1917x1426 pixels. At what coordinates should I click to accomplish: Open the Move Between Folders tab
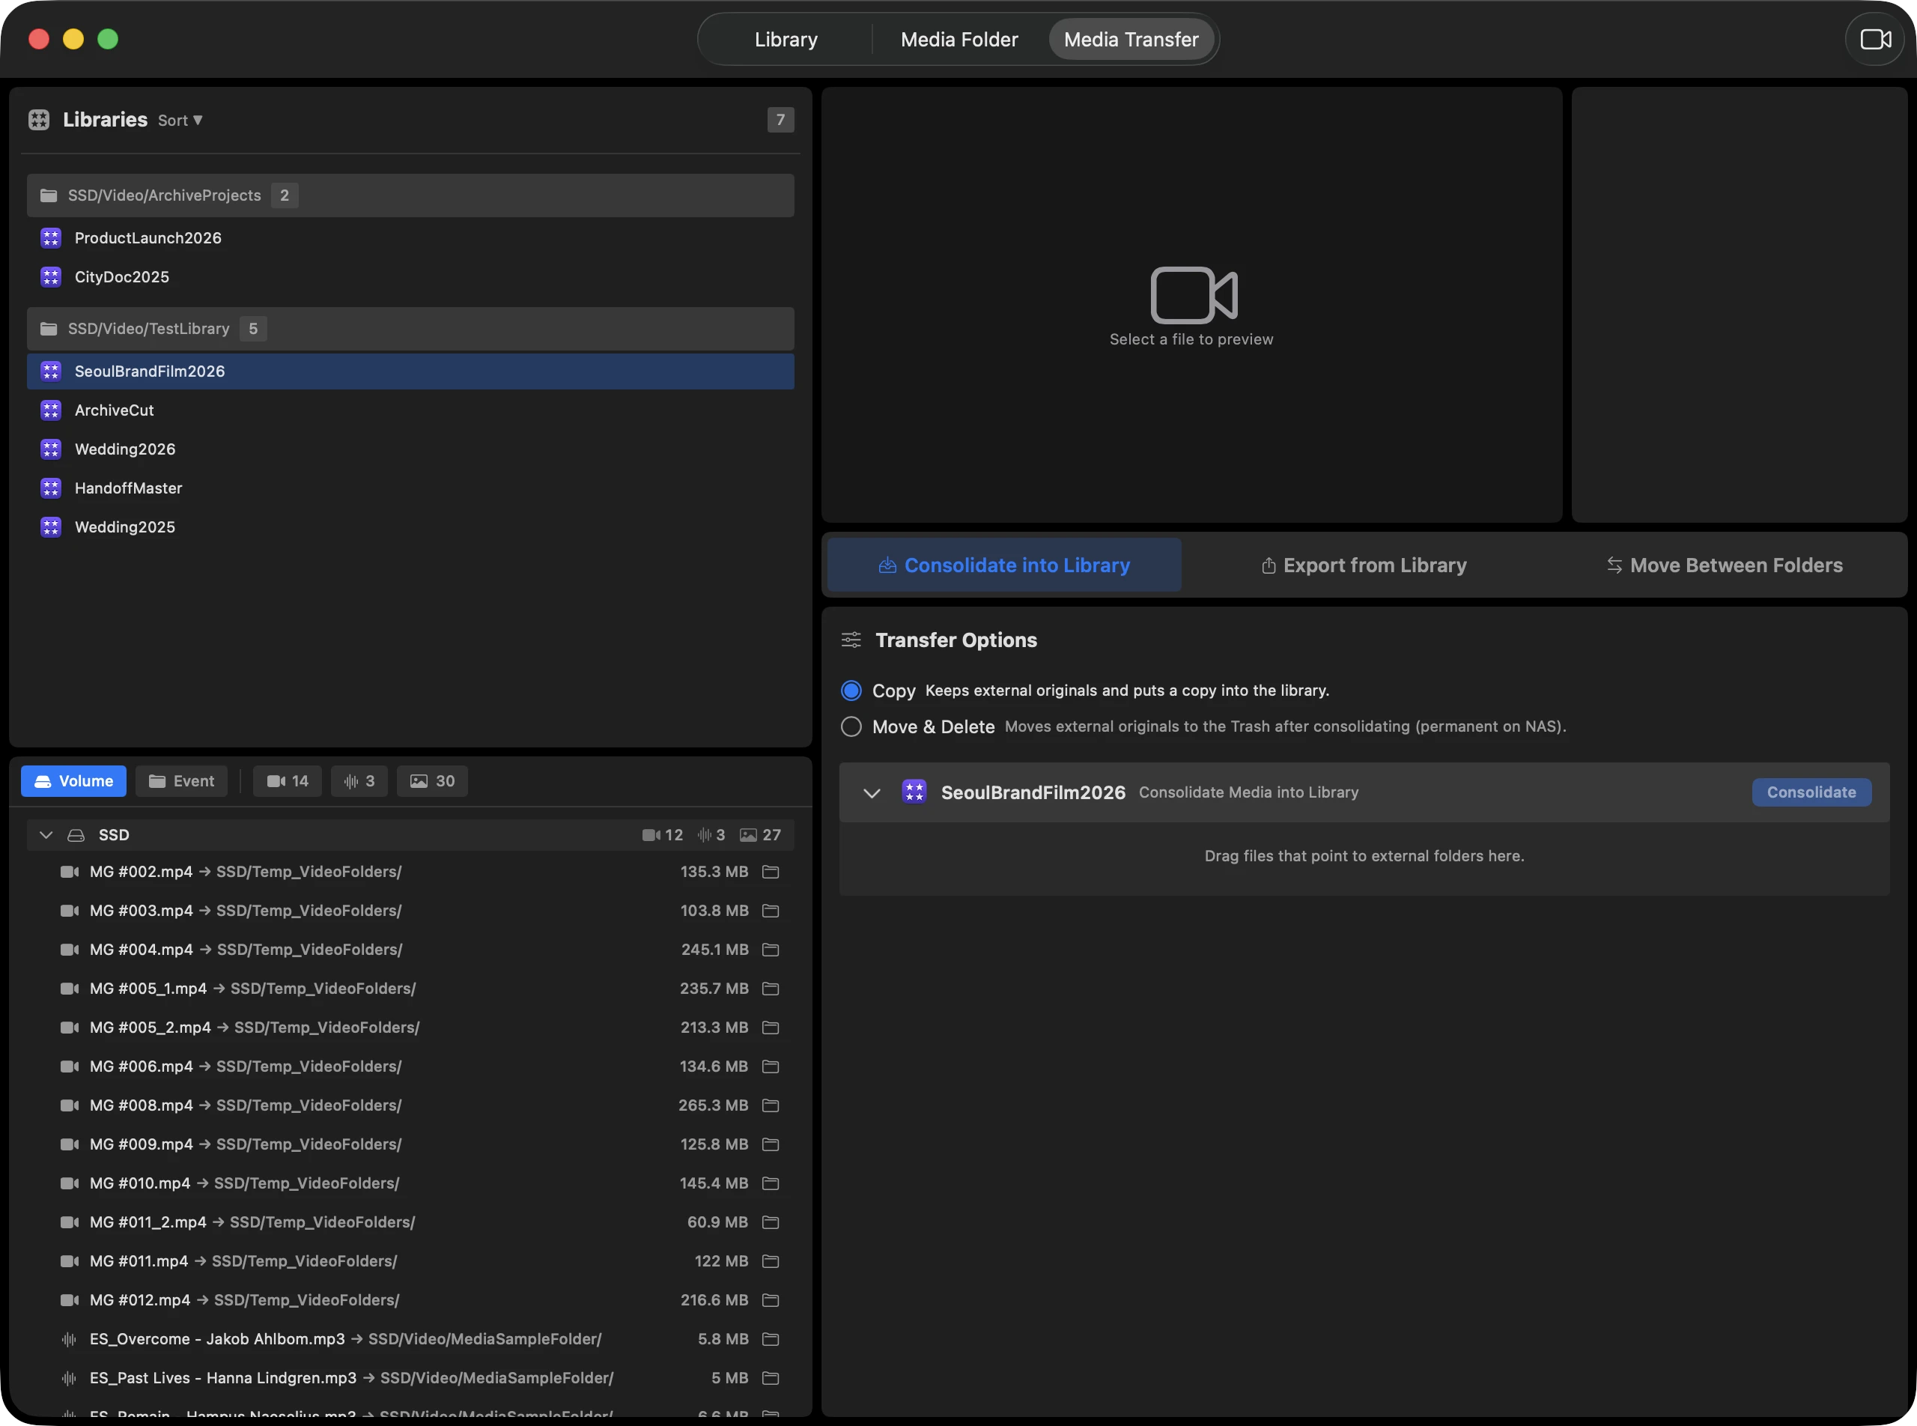click(x=1724, y=565)
